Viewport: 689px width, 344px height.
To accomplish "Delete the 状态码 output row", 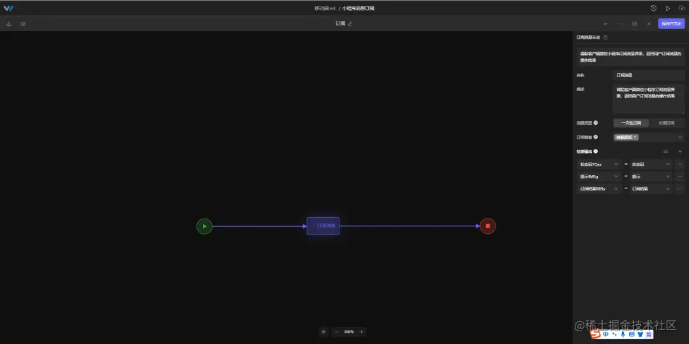I will (680, 164).
